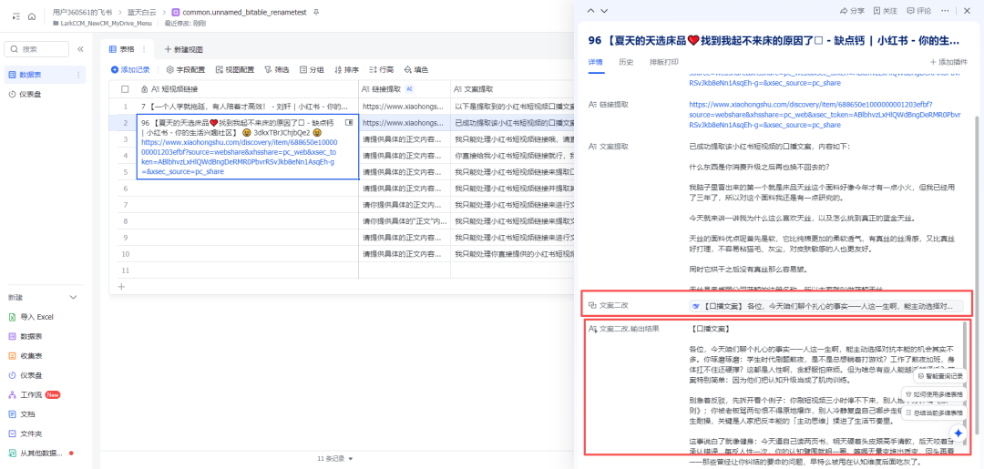
Task: Go to the next record with the down arrow
Action: pos(604,11)
